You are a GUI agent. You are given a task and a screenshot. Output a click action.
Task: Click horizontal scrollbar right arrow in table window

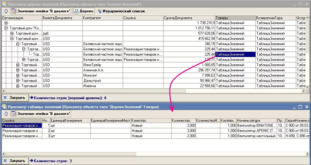pyautogui.click(x=307, y=154)
